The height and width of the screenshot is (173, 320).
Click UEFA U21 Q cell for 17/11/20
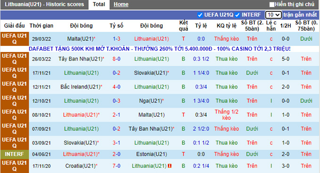[x=15, y=166]
